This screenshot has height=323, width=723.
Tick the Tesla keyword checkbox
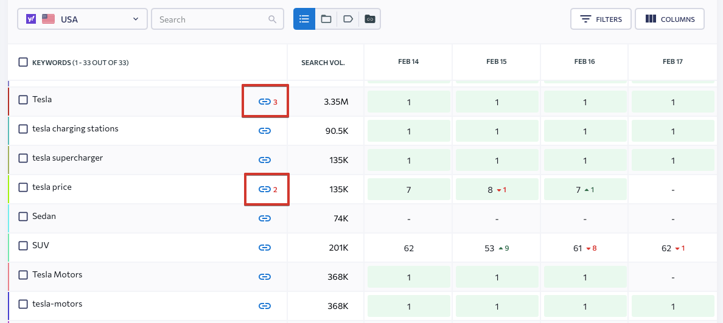(x=23, y=100)
